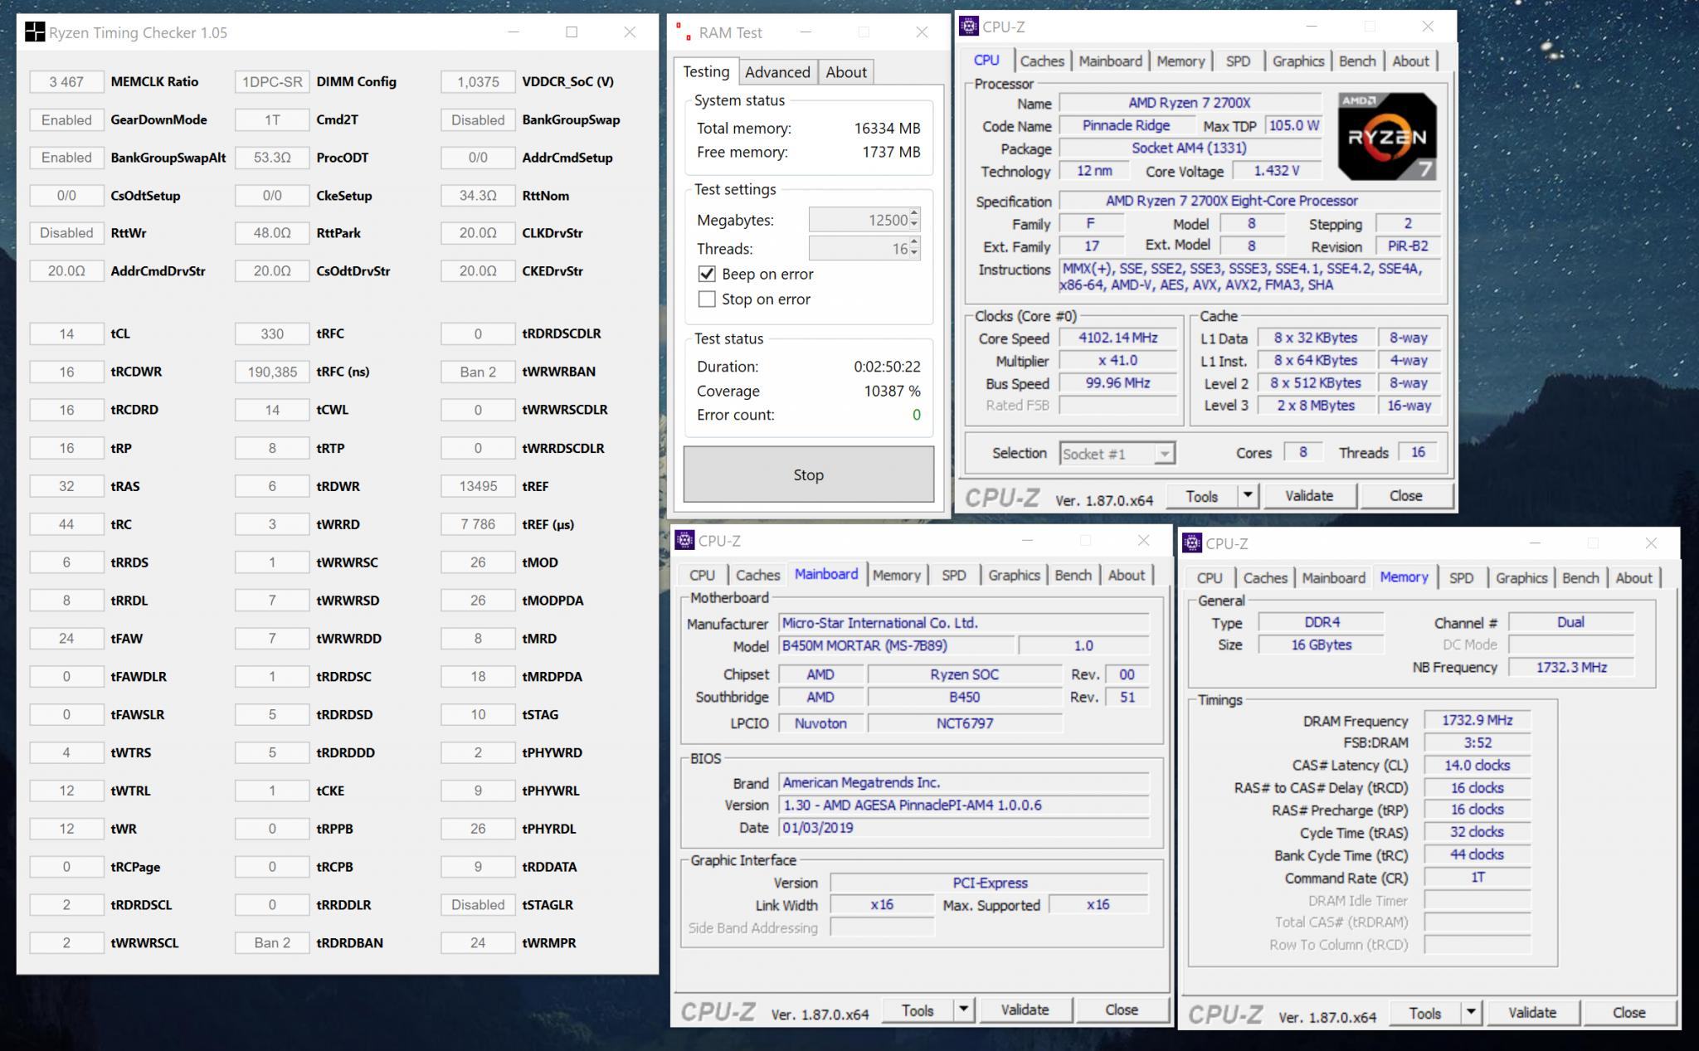Click the CPU-Z icon in Mainboard window title

684,540
